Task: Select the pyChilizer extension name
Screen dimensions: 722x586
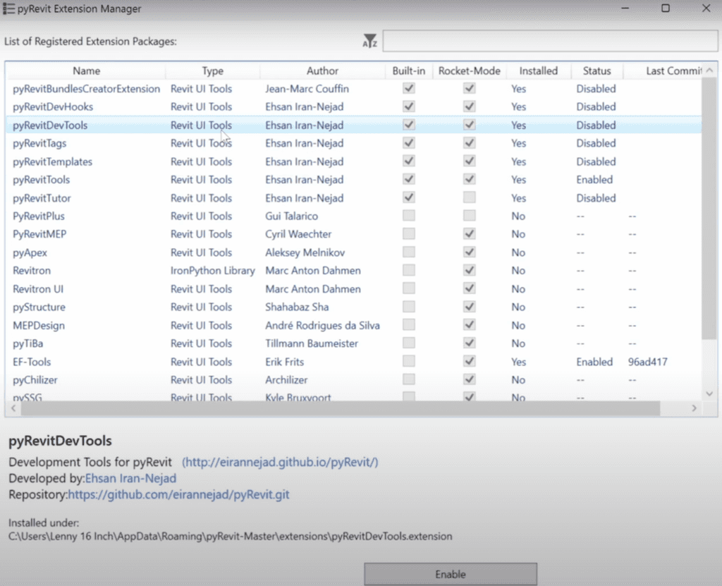Action: click(x=35, y=380)
